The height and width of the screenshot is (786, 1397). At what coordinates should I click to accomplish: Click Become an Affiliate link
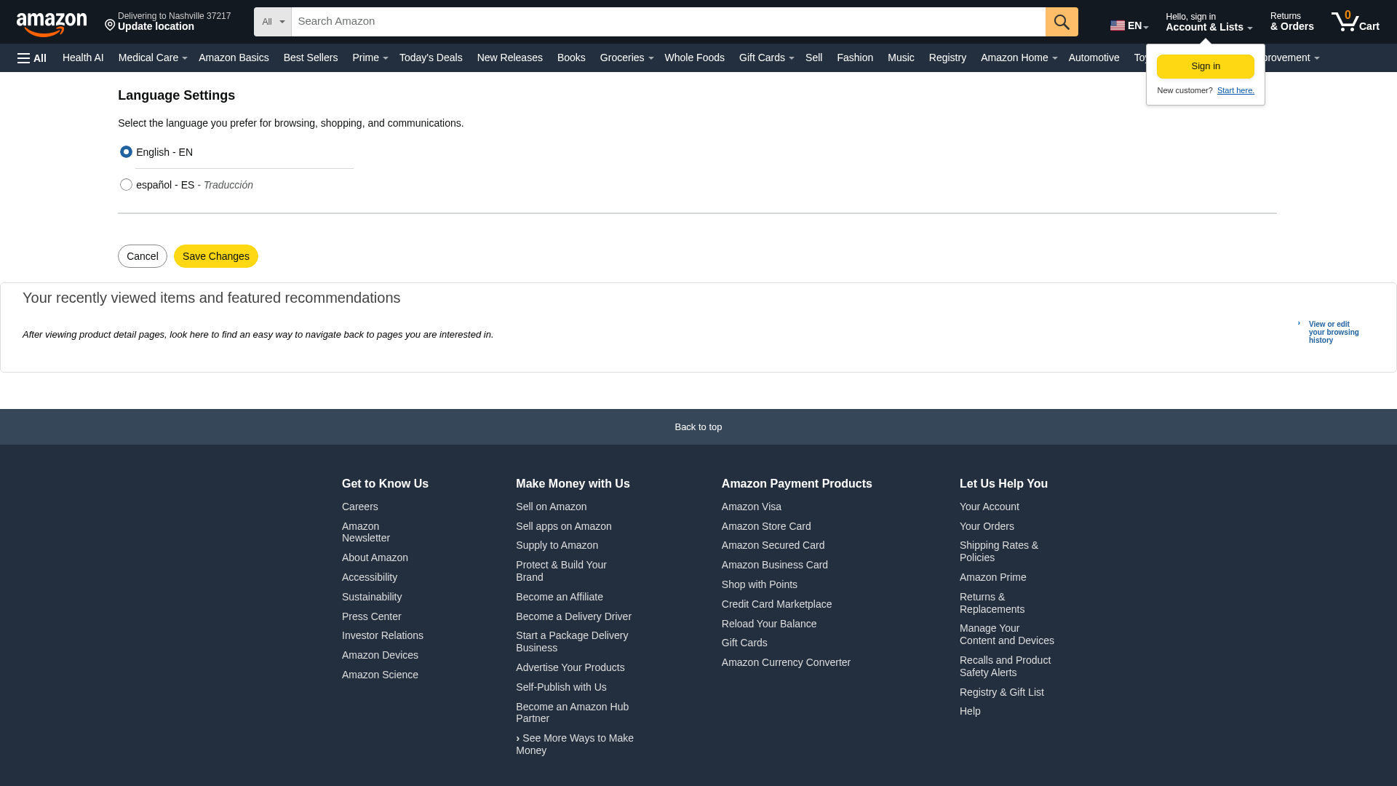(x=560, y=597)
